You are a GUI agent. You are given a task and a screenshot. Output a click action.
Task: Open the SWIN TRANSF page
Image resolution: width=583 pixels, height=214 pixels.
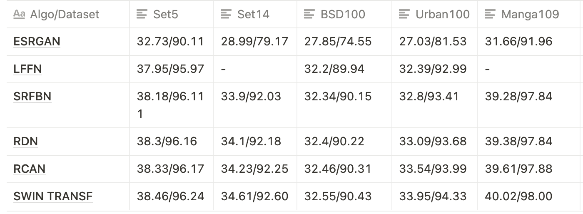pyautogui.click(x=53, y=197)
